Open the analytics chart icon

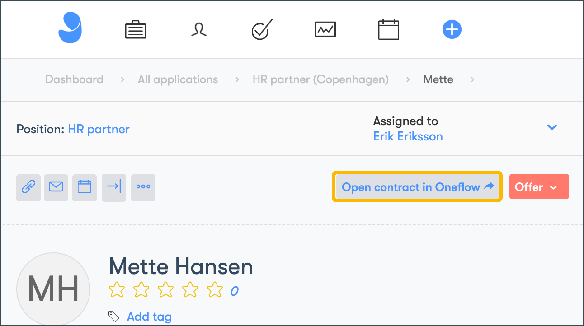coord(325,30)
